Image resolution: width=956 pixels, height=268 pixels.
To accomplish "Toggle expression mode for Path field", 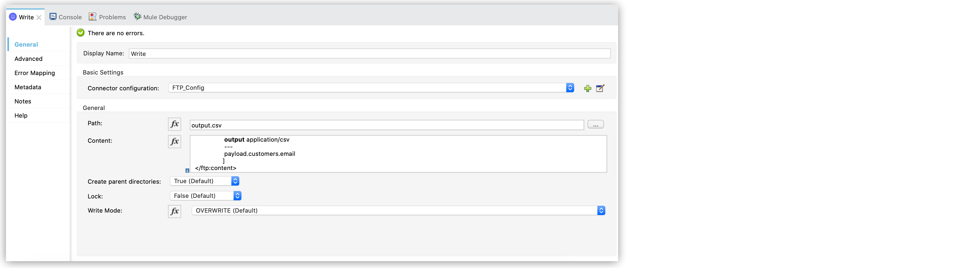I will (175, 124).
